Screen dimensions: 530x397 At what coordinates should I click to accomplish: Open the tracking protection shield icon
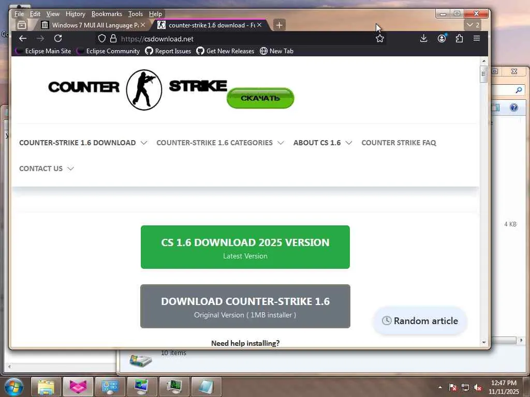click(102, 38)
